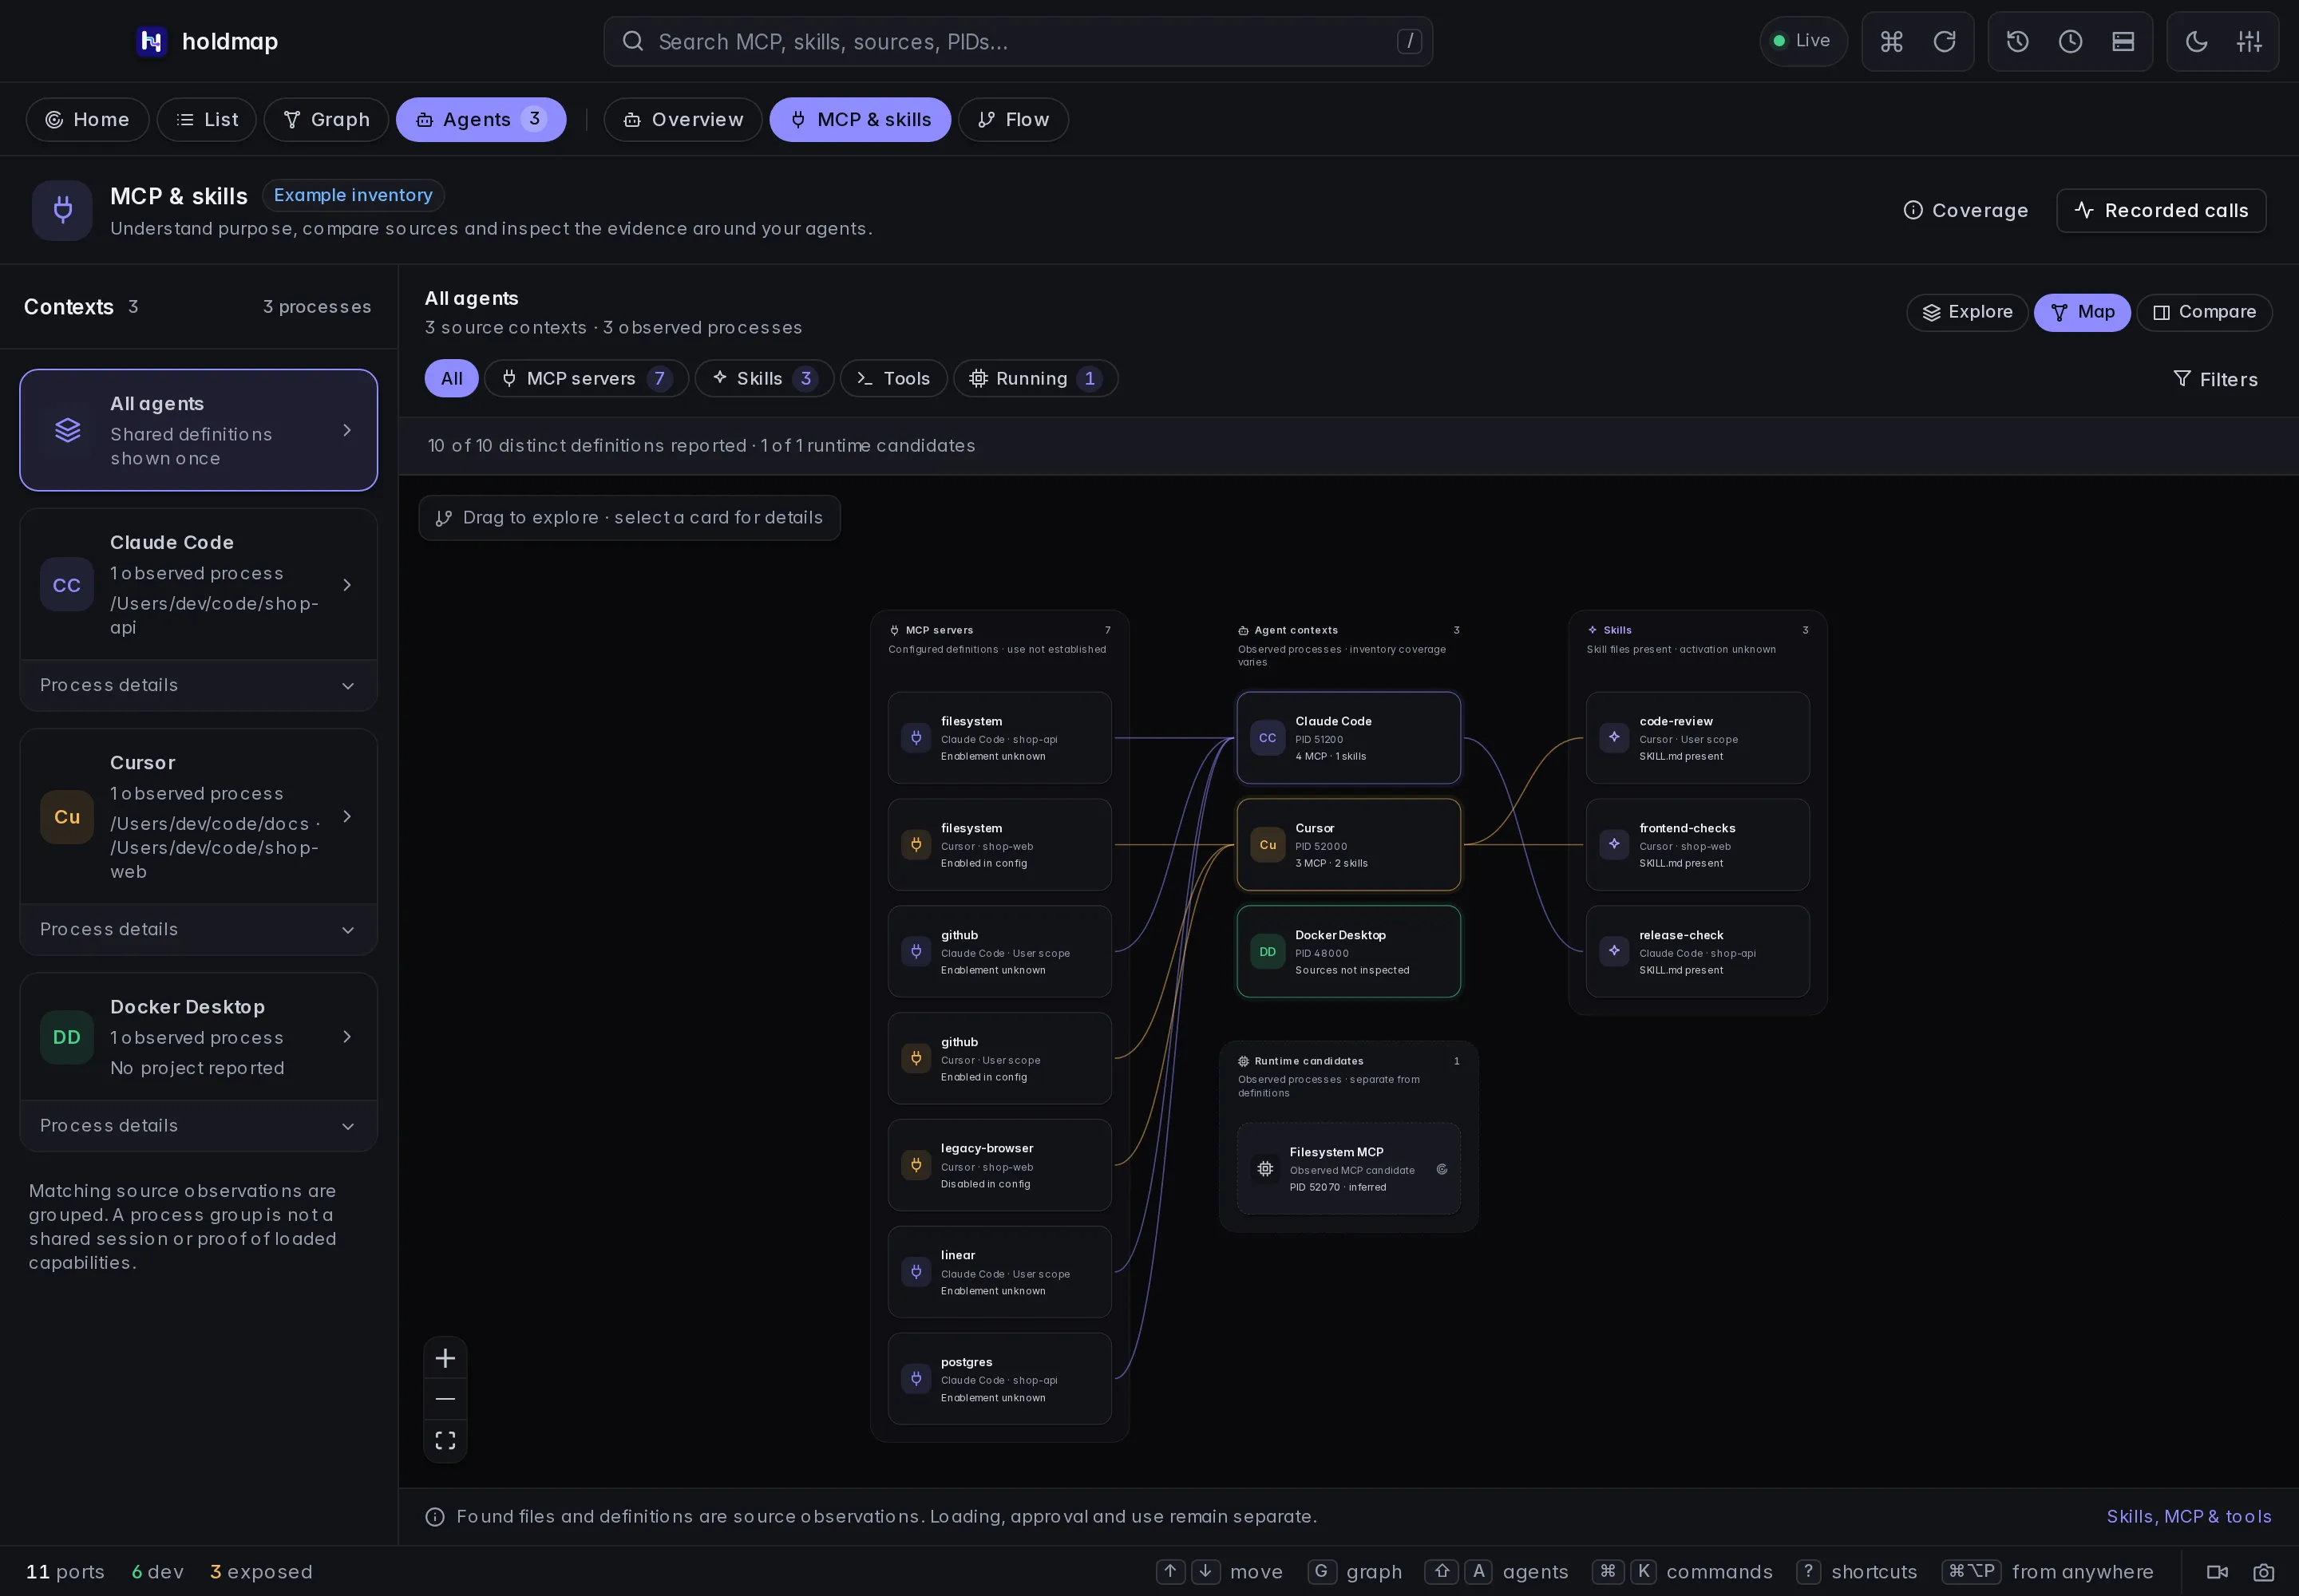
Task: Click the holdmap logo icon
Action: pos(151,41)
